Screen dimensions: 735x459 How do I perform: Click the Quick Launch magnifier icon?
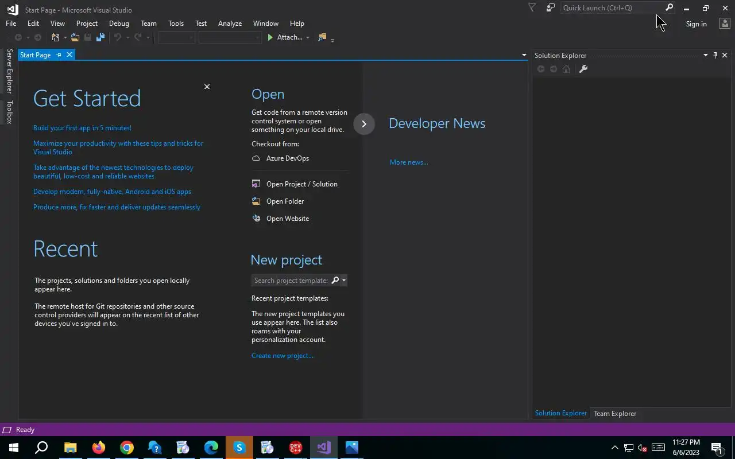pyautogui.click(x=669, y=7)
